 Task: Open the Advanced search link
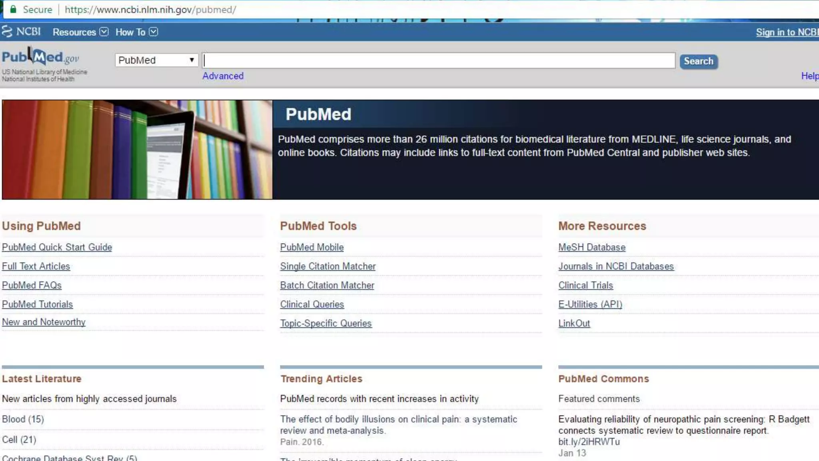click(x=222, y=76)
